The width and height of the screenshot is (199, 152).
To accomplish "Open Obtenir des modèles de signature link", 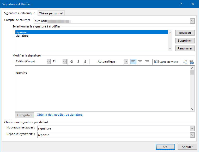I will tap(59, 115).
